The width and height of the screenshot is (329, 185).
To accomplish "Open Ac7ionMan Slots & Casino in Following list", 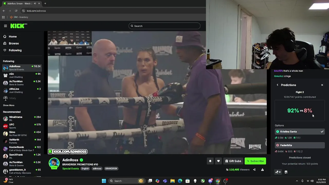I will tap(22, 83).
